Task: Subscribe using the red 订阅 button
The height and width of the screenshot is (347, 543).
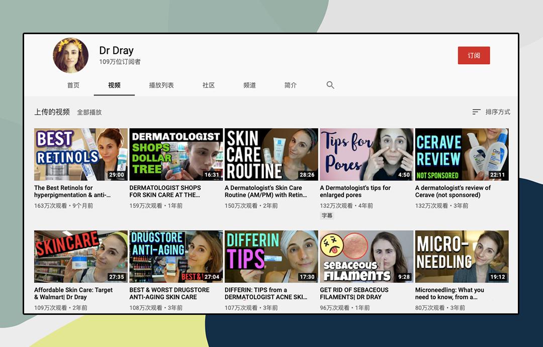Action: pos(474,55)
